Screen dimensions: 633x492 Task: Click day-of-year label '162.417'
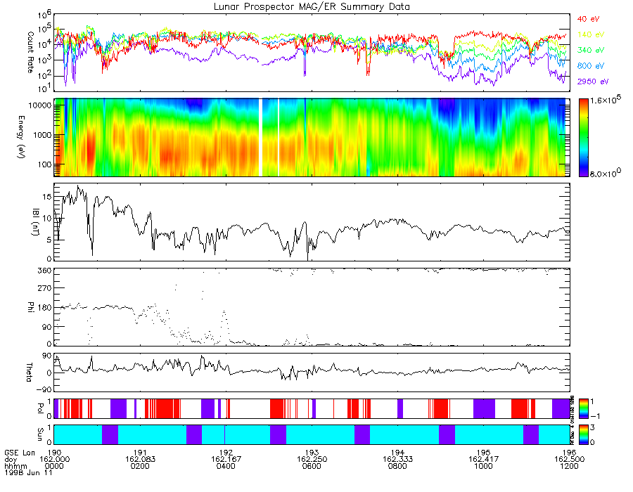tap(484, 460)
